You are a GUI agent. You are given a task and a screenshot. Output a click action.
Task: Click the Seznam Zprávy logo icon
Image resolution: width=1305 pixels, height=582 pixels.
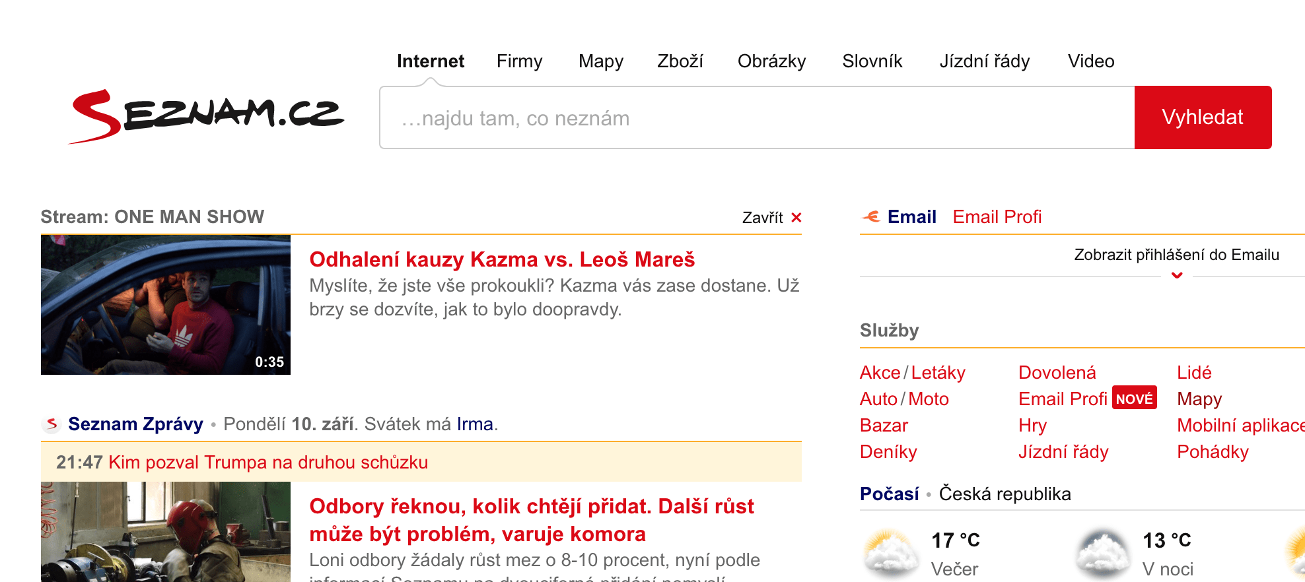[52, 424]
